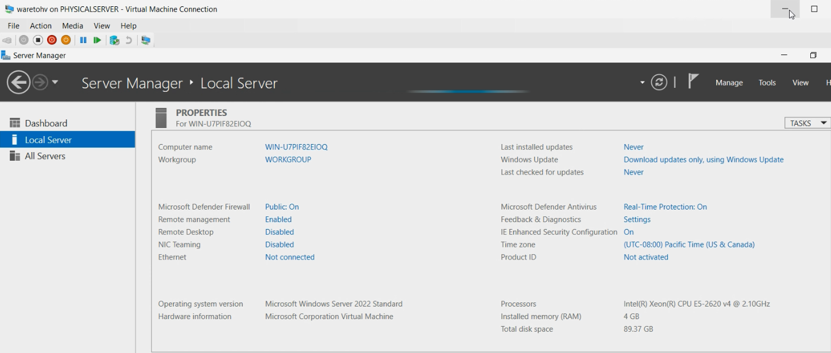Pause the virtual machine

(x=83, y=40)
